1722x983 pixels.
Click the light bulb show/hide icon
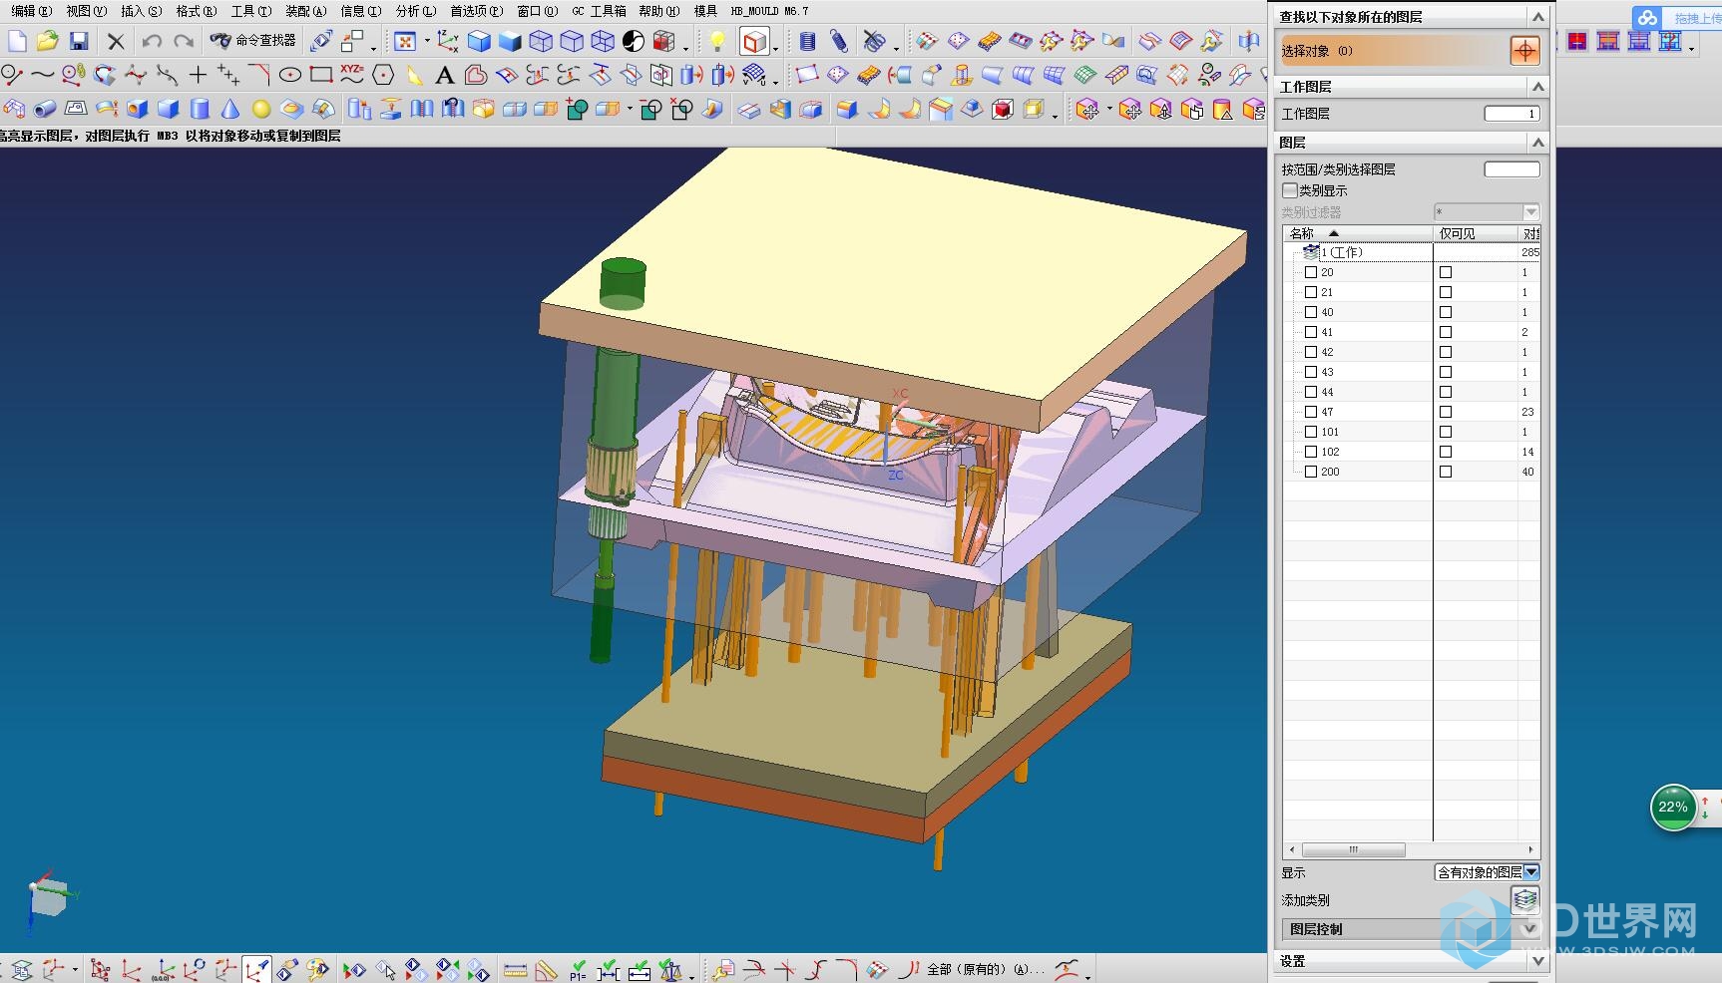(x=716, y=41)
